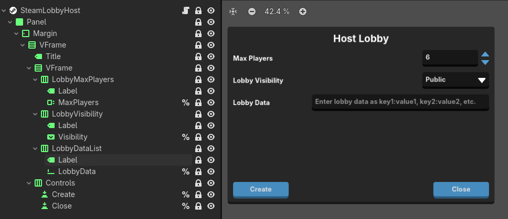The width and height of the screenshot is (508, 219).
Task: Click the unique name percent icon on MaxPlayers
Action: [x=186, y=102]
